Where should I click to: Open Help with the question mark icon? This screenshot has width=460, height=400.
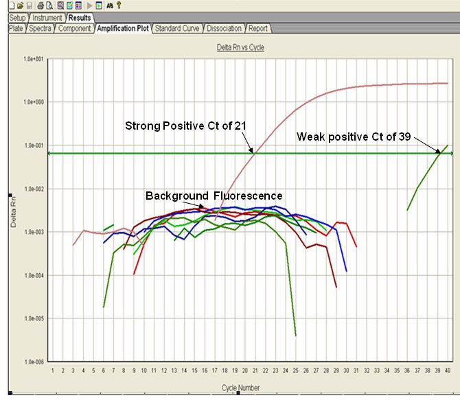coord(119,5)
